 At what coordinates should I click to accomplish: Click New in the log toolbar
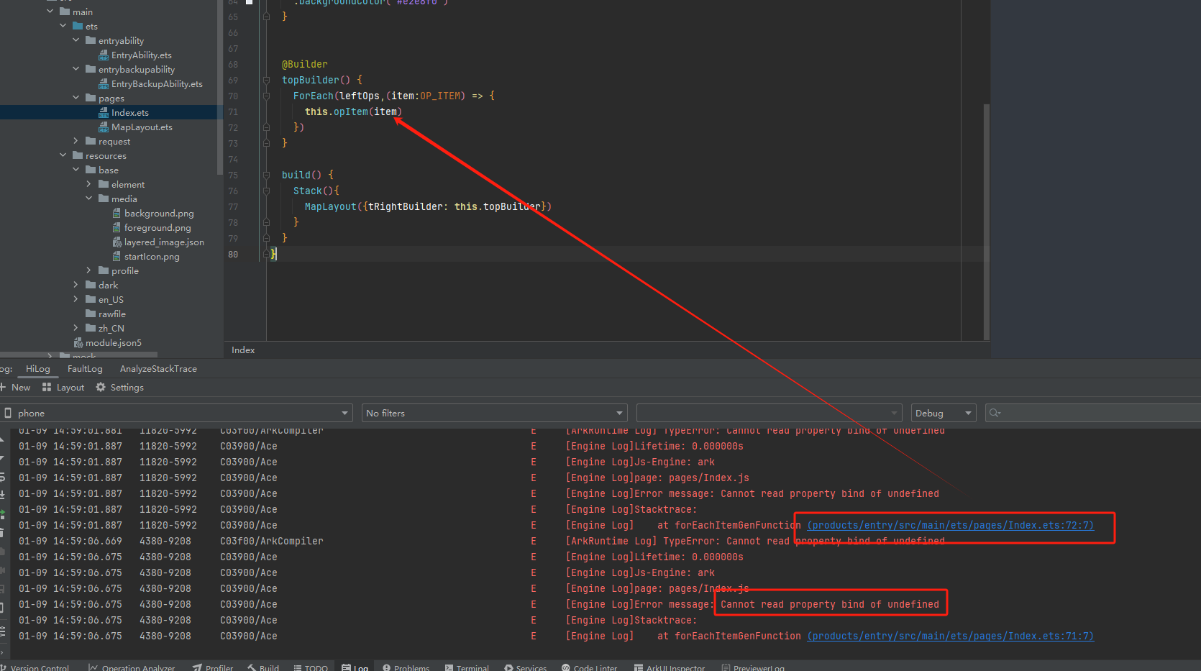pyautogui.click(x=15, y=387)
